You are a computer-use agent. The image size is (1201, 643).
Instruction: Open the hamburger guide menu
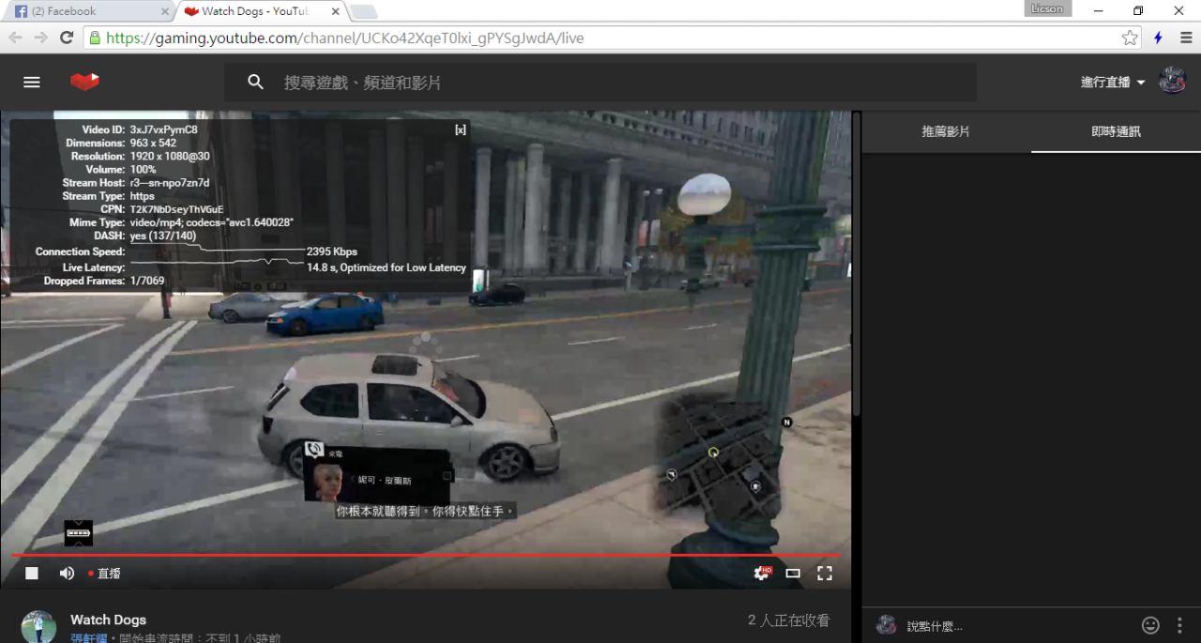coord(32,82)
